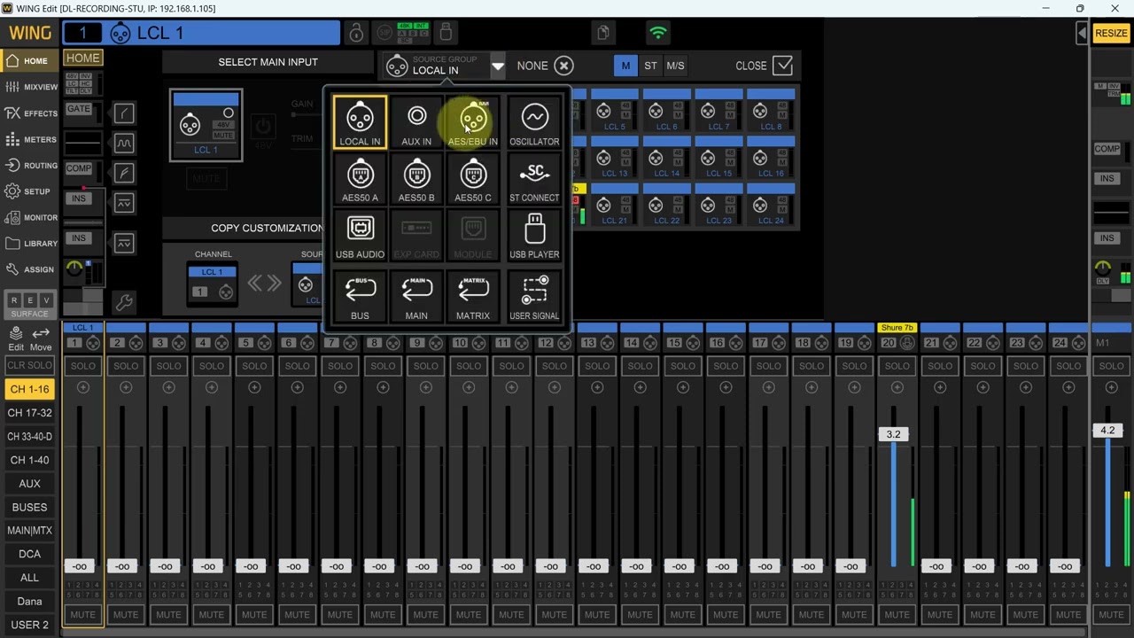This screenshot has width=1134, height=638.
Task: Click the Wi-Fi connection status icon
Action: [657, 33]
